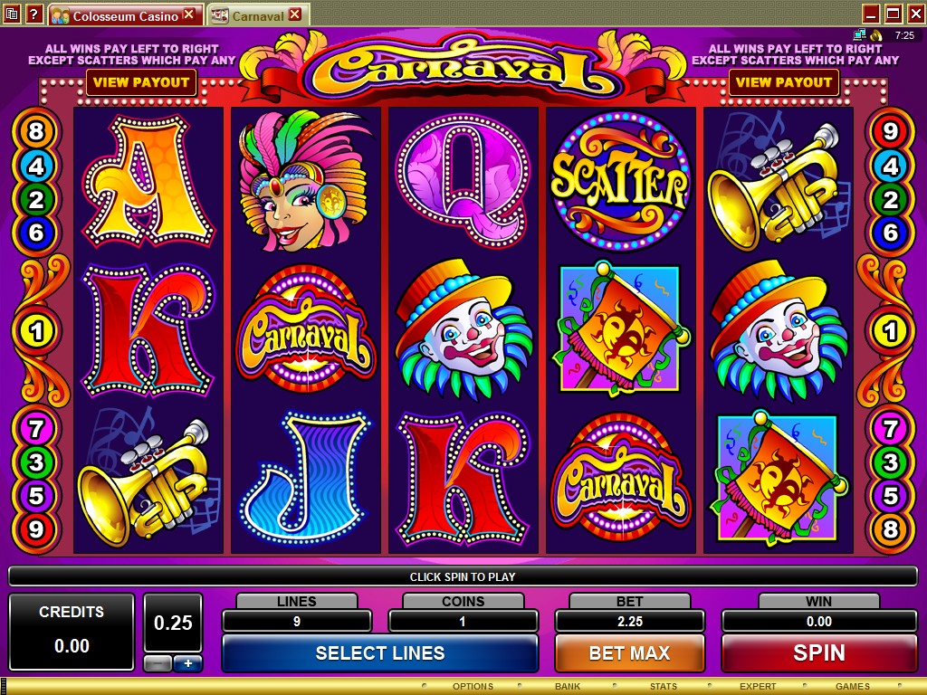Viewport: 927px width, 695px height.
Task: Click payline 9 marker on right side
Action: (x=890, y=130)
